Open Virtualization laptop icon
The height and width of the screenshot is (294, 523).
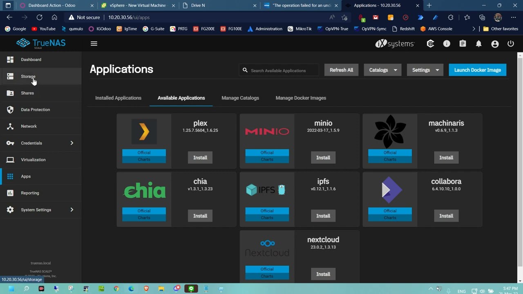click(10, 160)
